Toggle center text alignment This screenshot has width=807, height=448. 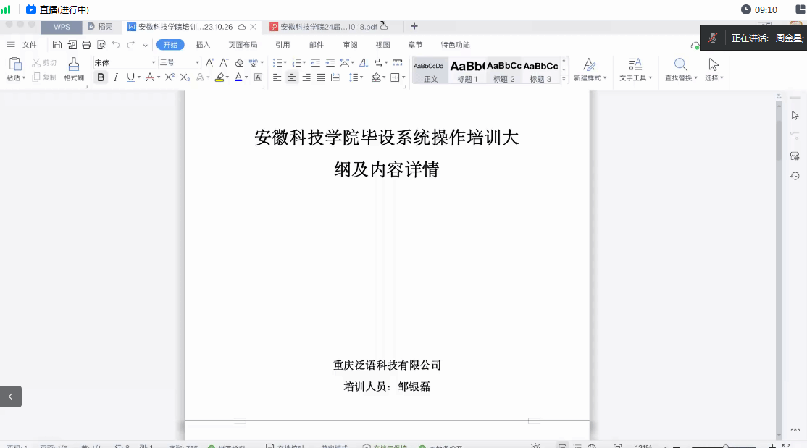292,77
